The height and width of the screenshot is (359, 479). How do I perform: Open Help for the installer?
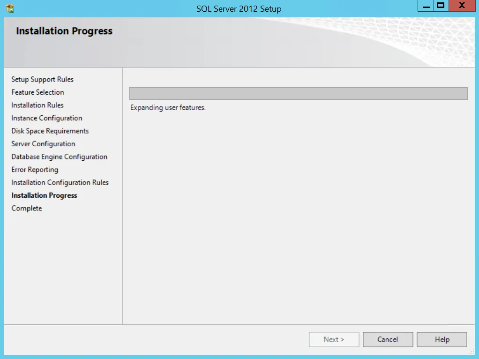pos(442,339)
